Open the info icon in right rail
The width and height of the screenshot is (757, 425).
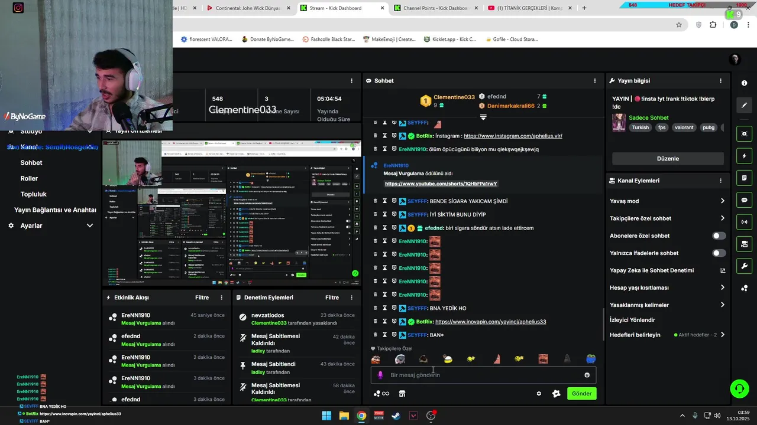click(x=745, y=83)
